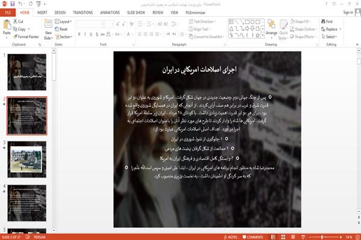Image resolution: width=361 pixels, height=240 pixels.
Task: Toggle the COMMENTS pane in status bar
Action: (253, 237)
